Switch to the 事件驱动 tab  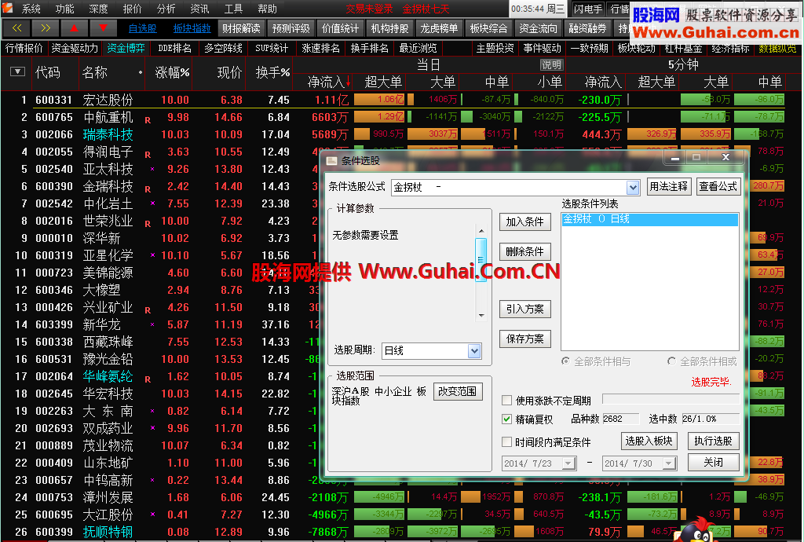point(543,48)
